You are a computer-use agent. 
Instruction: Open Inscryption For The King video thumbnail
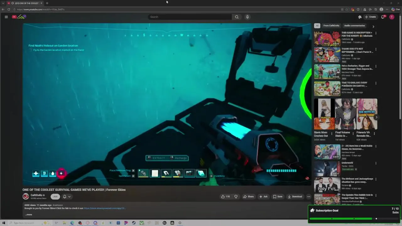tap(327, 39)
